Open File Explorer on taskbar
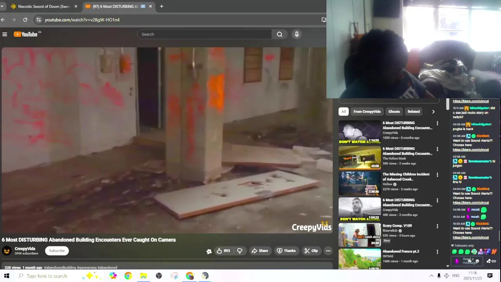The height and width of the screenshot is (282, 501). [143, 276]
